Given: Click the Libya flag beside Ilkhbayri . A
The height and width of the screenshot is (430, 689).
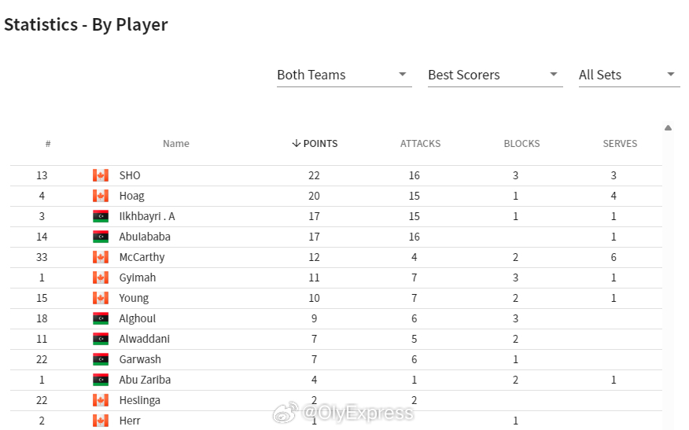Looking at the screenshot, I should [101, 216].
